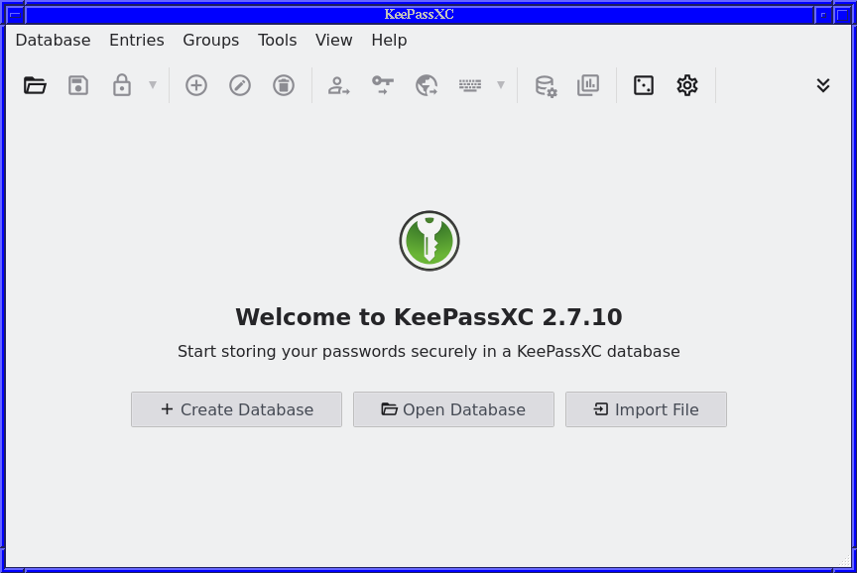Click the Delete Entry trash icon
857x573 pixels.
pyautogui.click(x=284, y=85)
